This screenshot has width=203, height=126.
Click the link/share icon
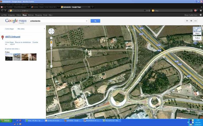click(x=196, y=21)
